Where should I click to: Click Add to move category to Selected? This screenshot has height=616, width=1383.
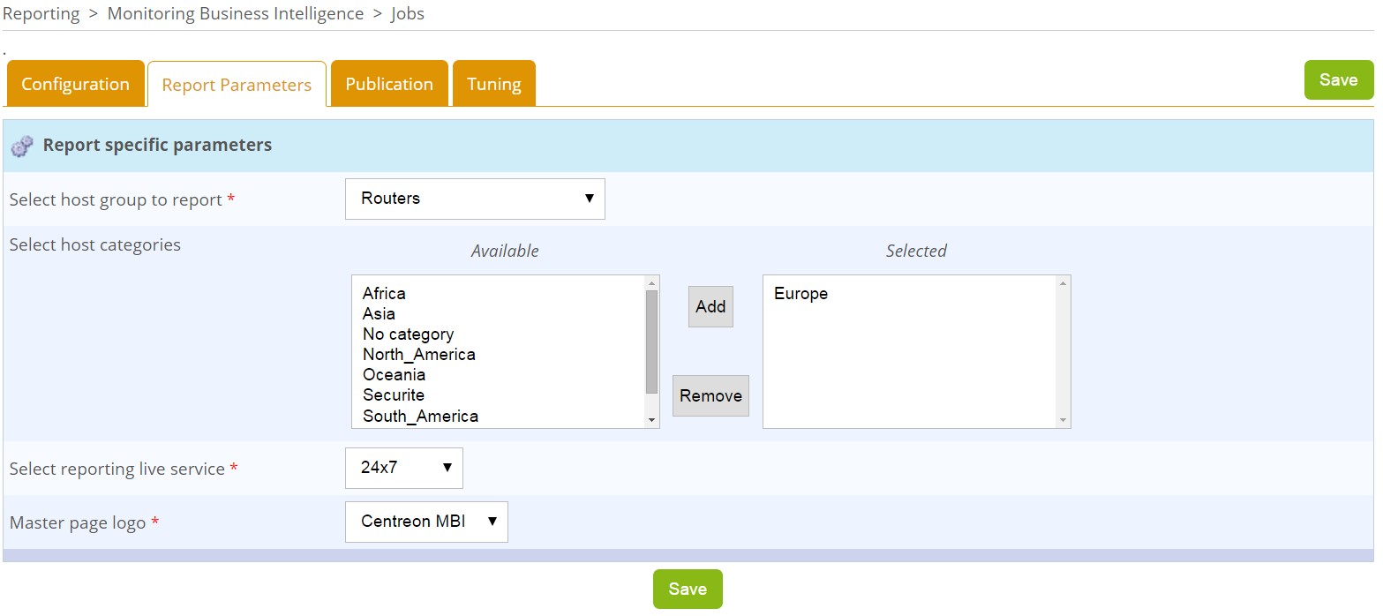tap(710, 306)
